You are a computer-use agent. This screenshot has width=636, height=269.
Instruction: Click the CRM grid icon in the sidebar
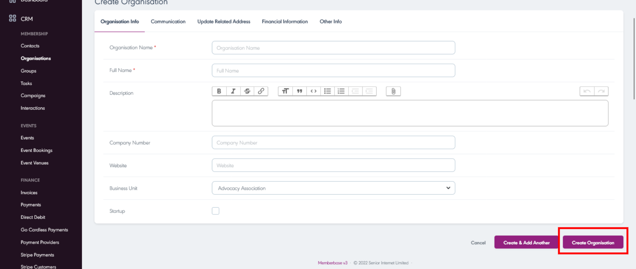(x=13, y=18)
